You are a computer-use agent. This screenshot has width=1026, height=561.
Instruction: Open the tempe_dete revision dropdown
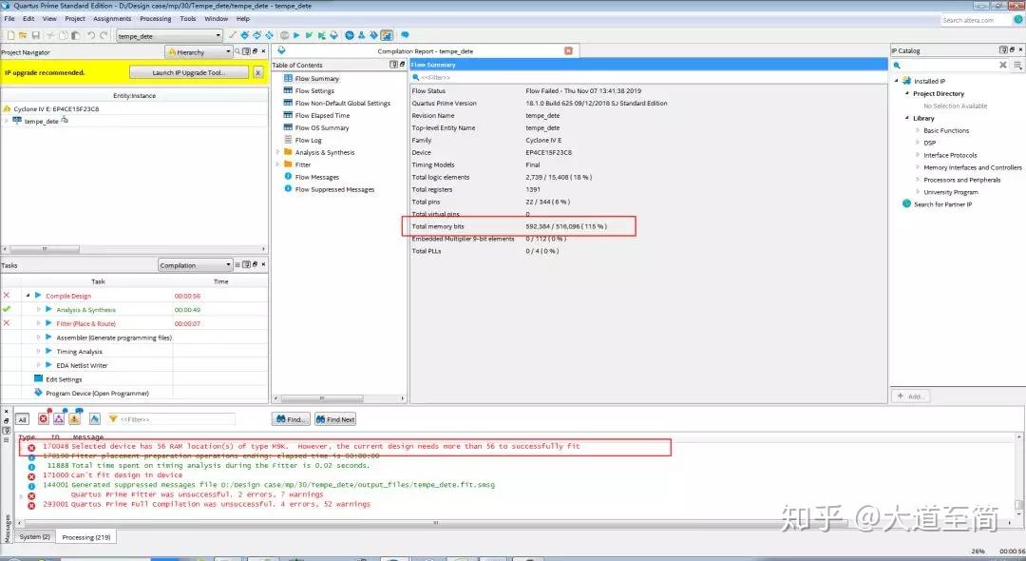click(x=169, y=36)
